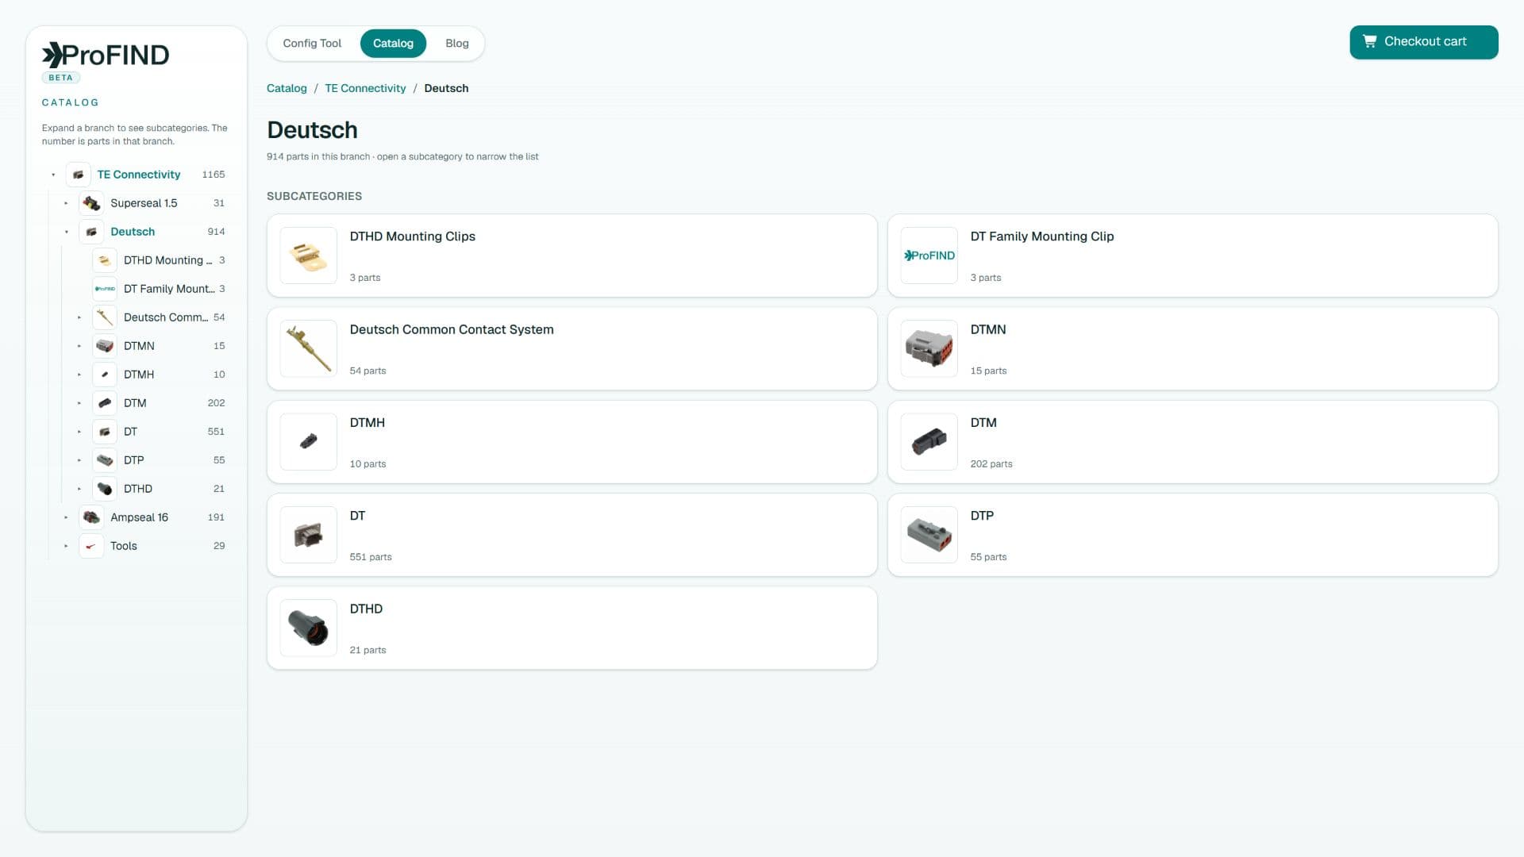The height and width of the screenshot is (857, 1524).
Task: Click the ProFIND logo in the sidebar
Action: (x=106, y=55)
